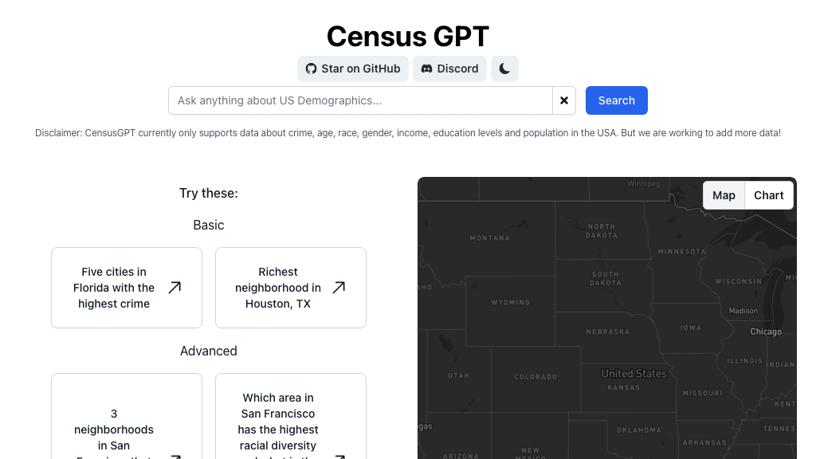Click the demographics search input field
816x459 pixels.
click(x=359, y=100)
